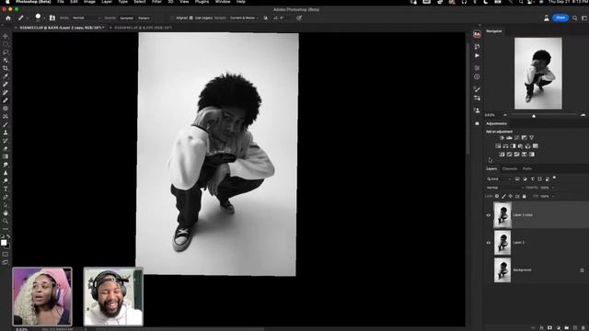The image size is (589, 331).
Task: Open the Info panel icon
Action: click(477, 76)
